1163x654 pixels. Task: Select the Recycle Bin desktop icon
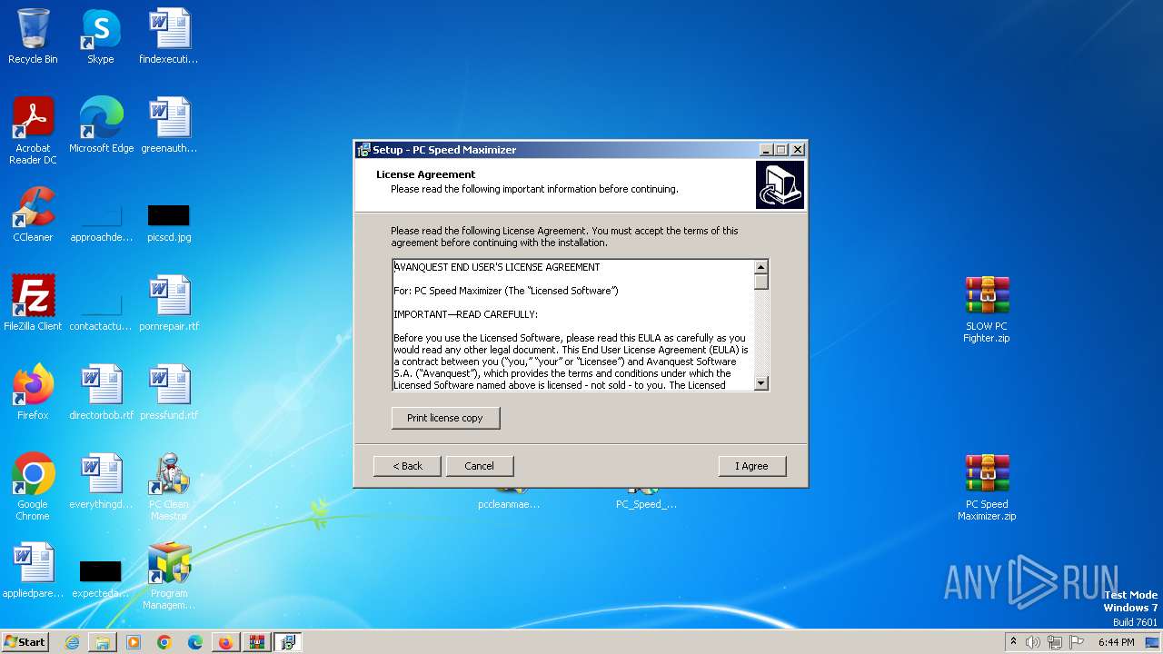(x=33, y=36)
